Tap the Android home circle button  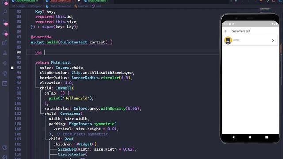(x=250, y=137)
